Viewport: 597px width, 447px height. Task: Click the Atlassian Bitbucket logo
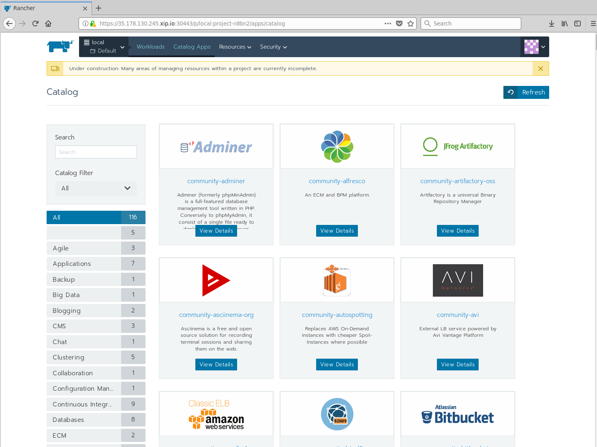click(x=458, y=414)
